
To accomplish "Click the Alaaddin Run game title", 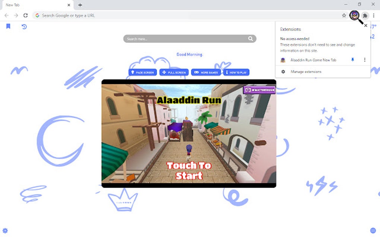I will pos(189,100).
